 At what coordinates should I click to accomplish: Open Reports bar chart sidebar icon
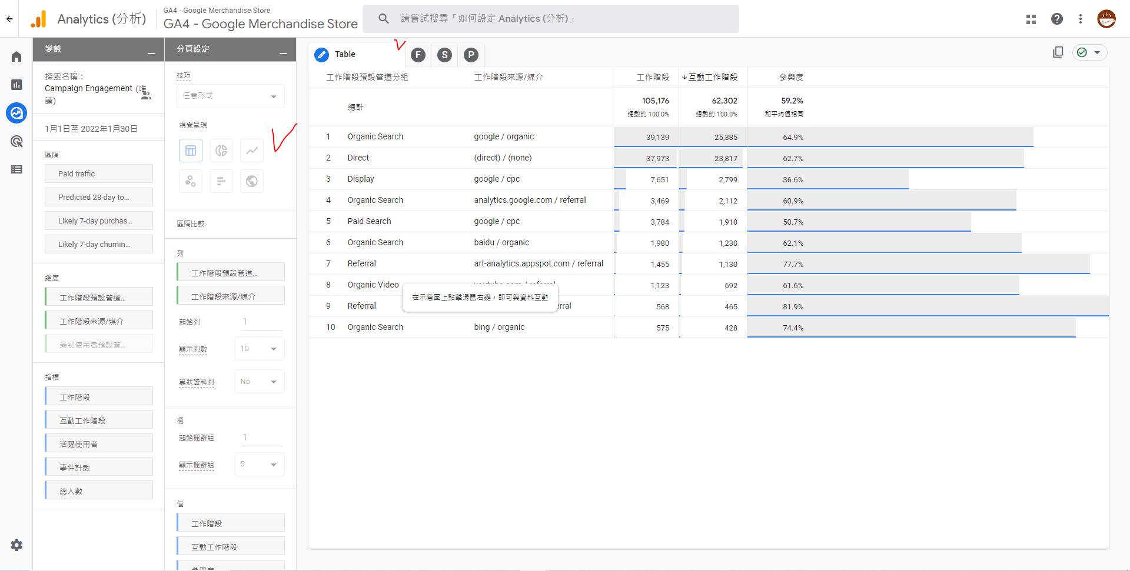pyautogui.click(x=16, y=85)
